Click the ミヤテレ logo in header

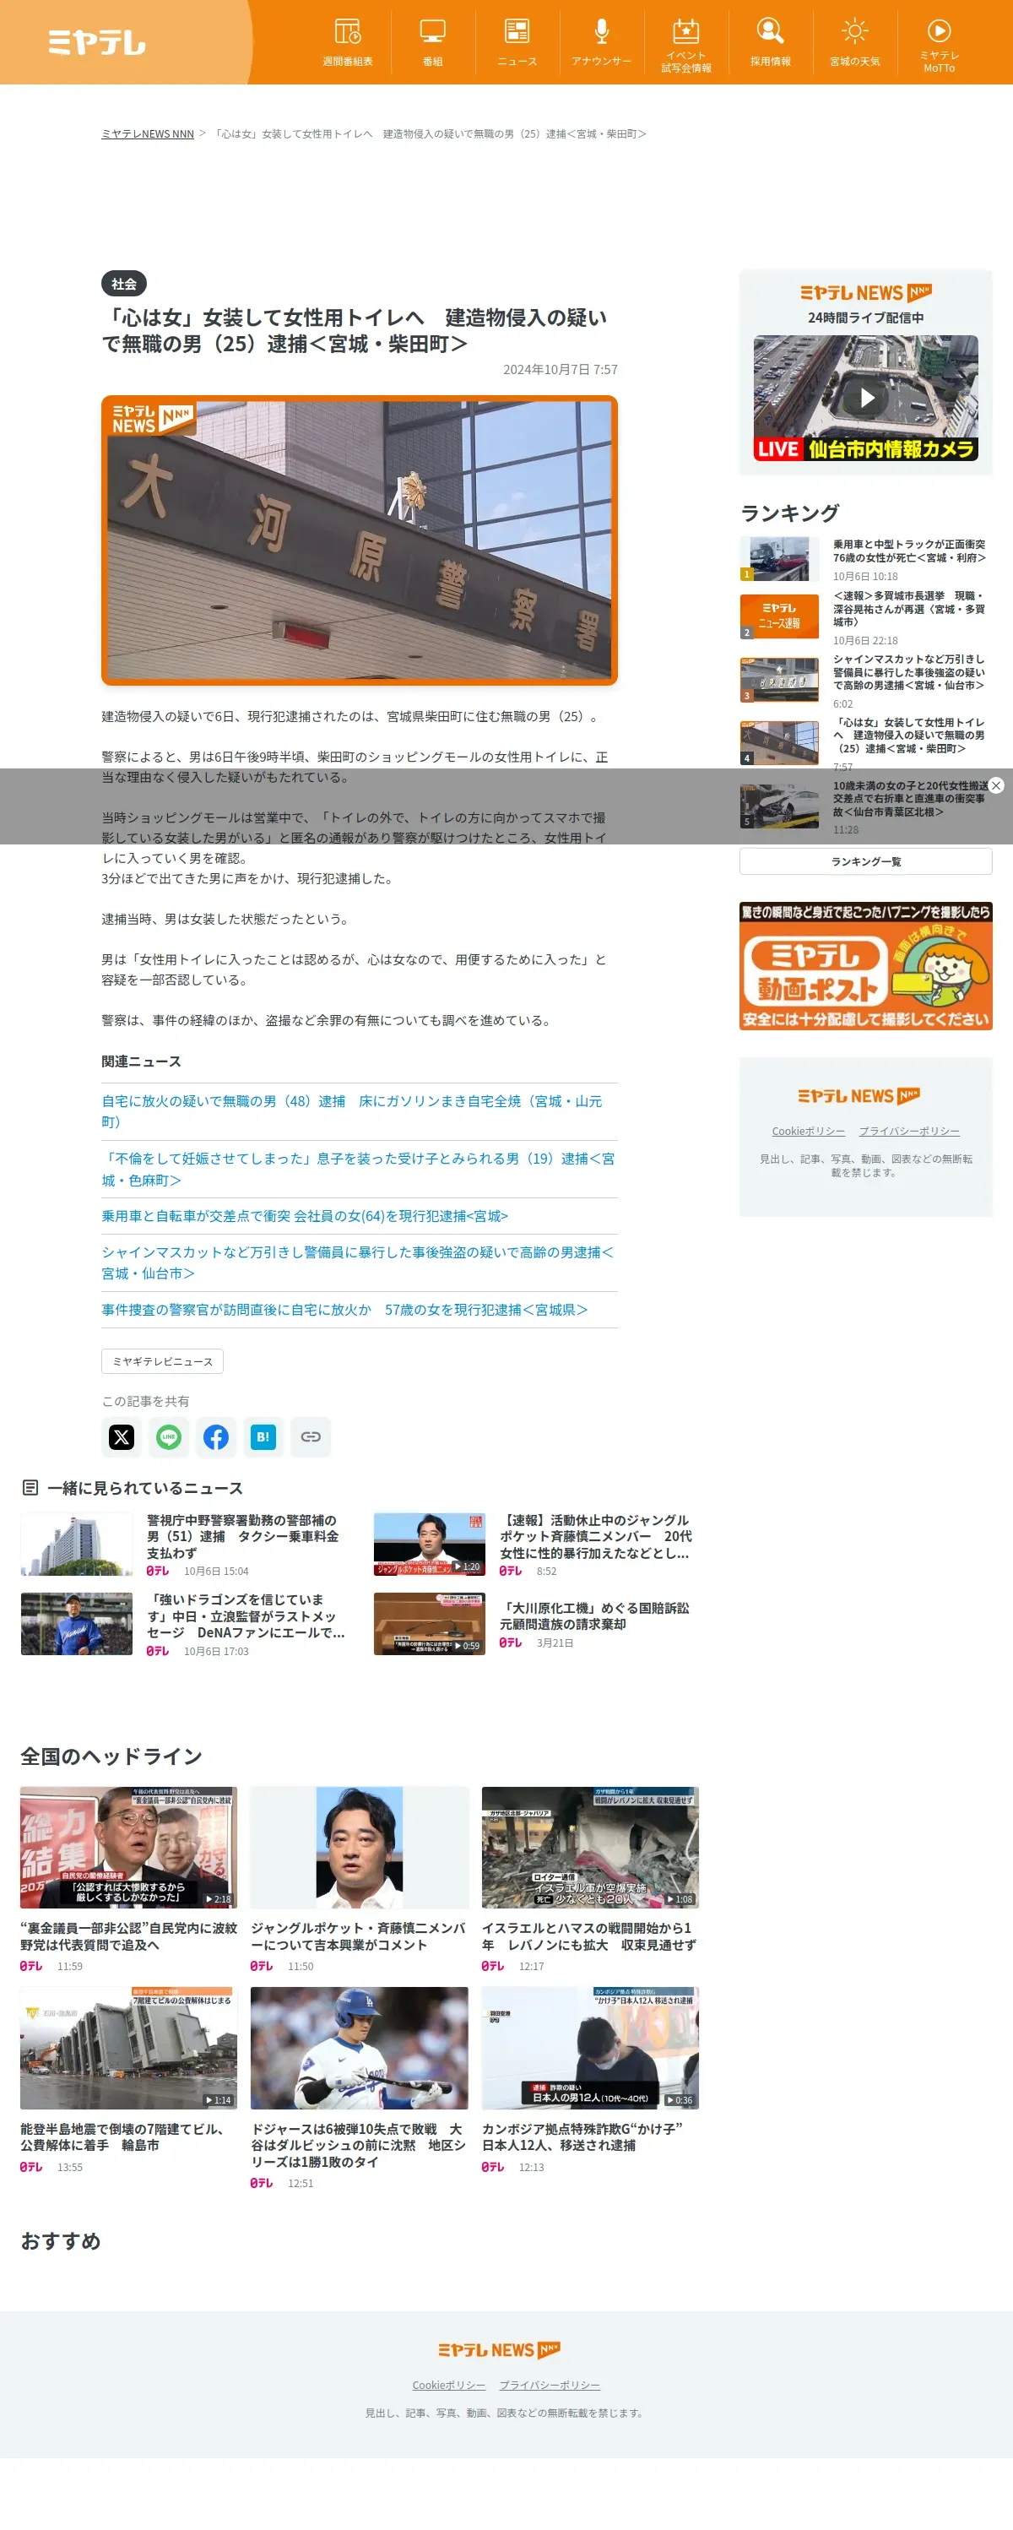[97, 42]
